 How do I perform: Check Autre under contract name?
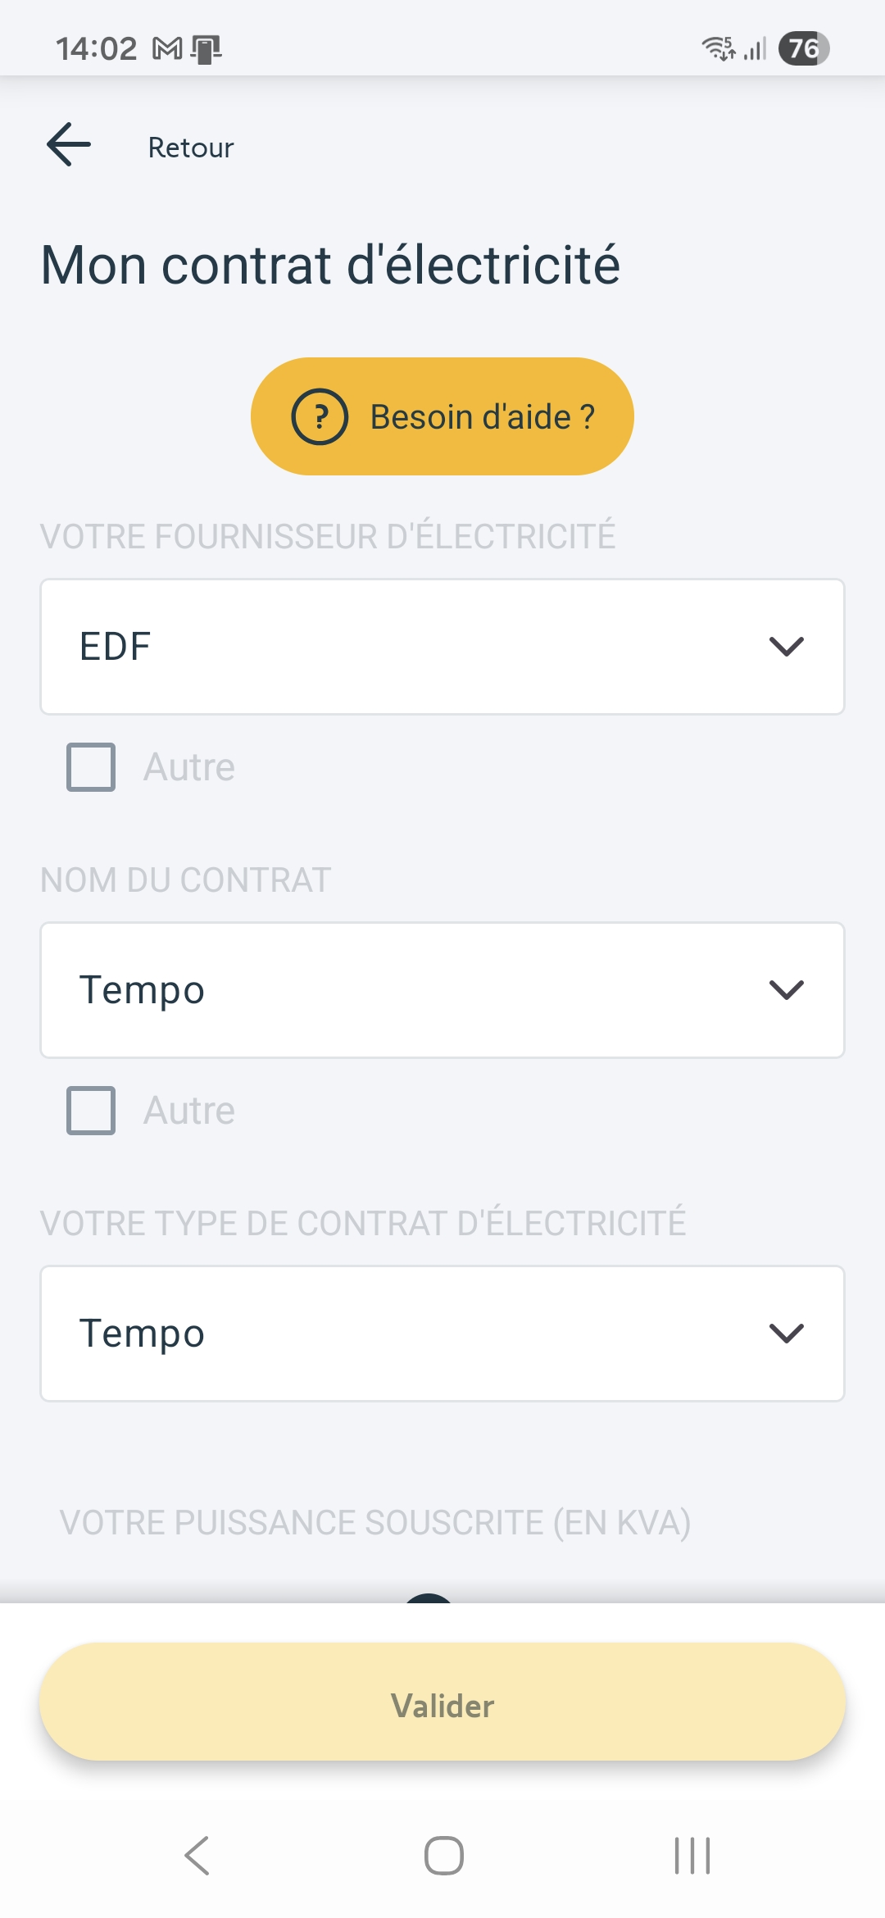coord(91,1111)
